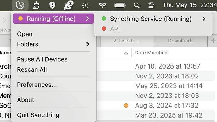Click the orange tag dot in Finder list
217x122 pixels.
(126, 106)
